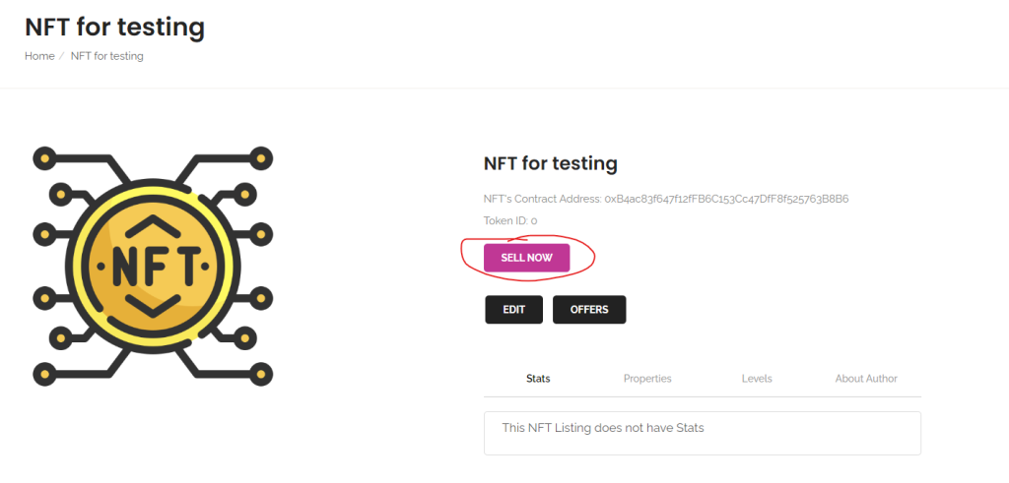View OFFERS for the NFT

pos(589,310)
